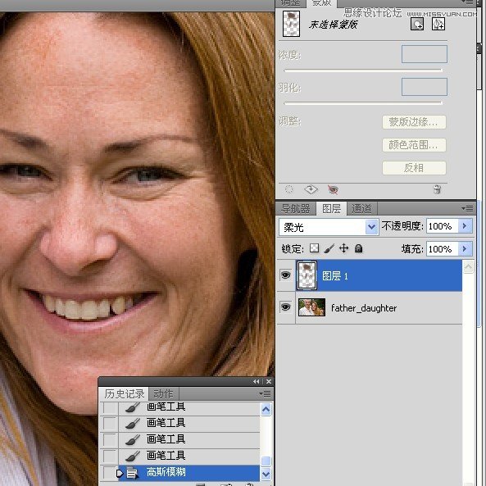Screen dimensions: 486x486
Task: Click History panel scroll up arrow
Action: (x=266, y=410)
